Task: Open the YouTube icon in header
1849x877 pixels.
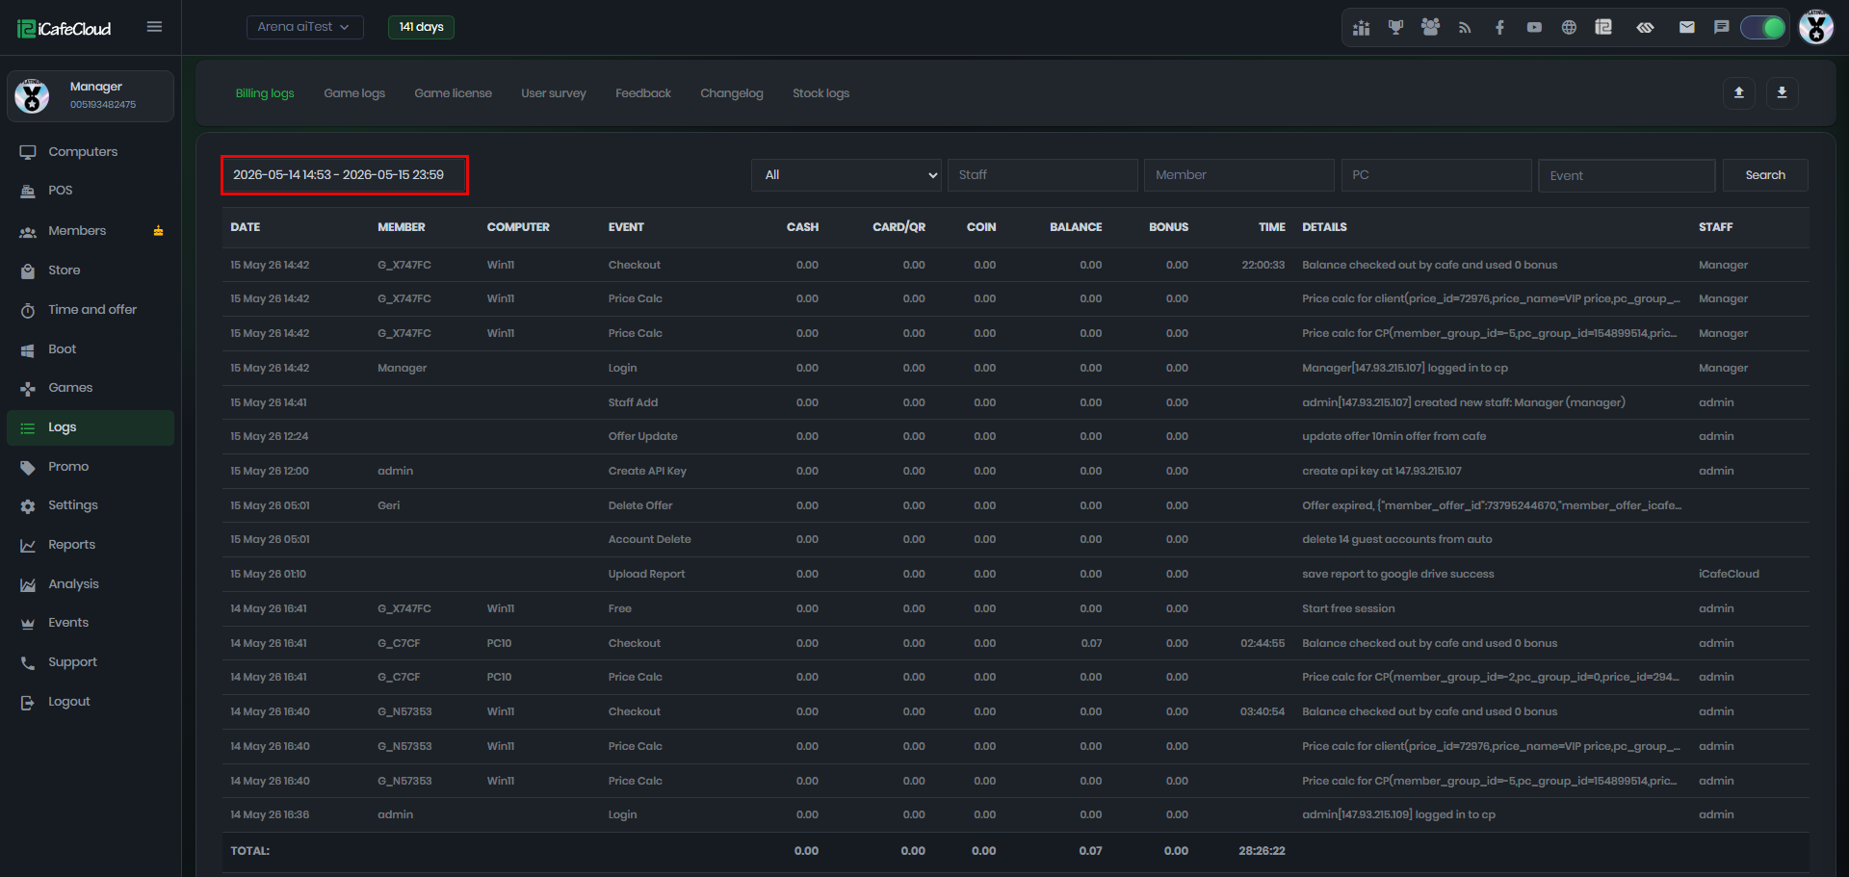Action: click(x=1534, y=27)
